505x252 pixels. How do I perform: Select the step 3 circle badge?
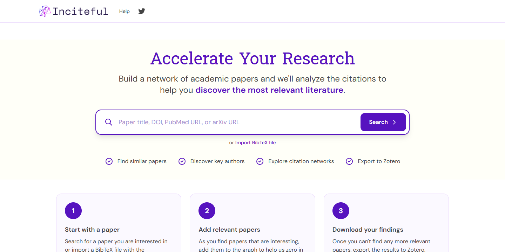coord(341,211)
